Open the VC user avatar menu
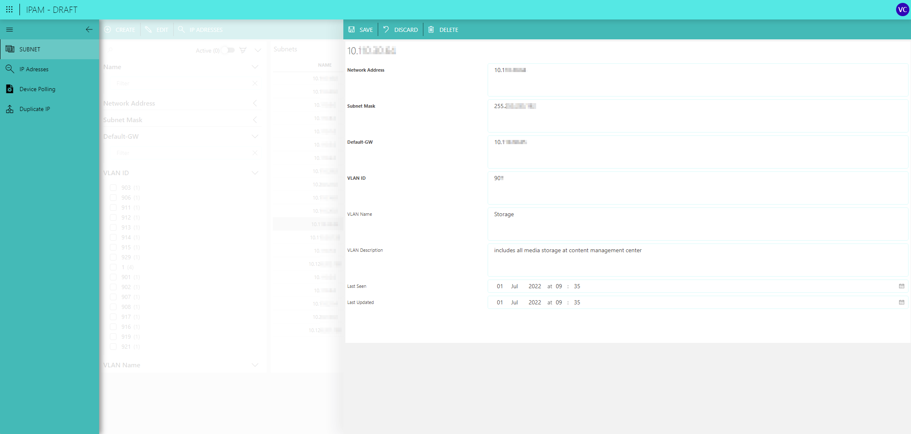The image size is (911, 434). coord(902,10)
